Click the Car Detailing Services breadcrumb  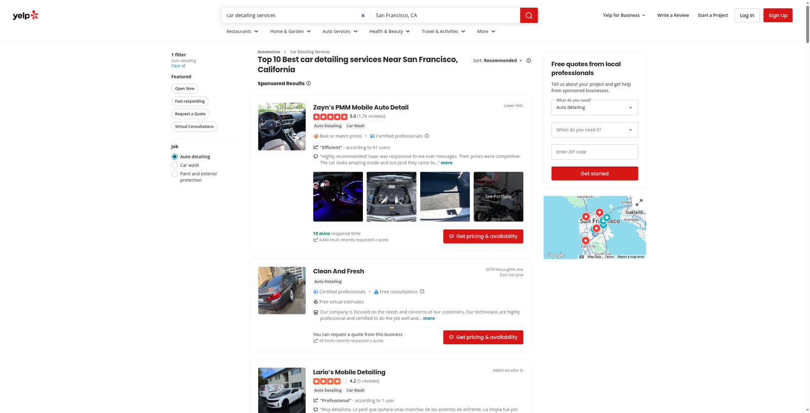point(310,52)
